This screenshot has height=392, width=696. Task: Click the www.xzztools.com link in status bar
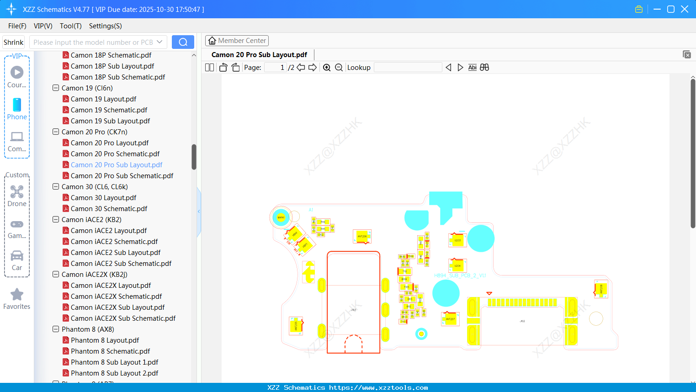(x=378, y=387)
